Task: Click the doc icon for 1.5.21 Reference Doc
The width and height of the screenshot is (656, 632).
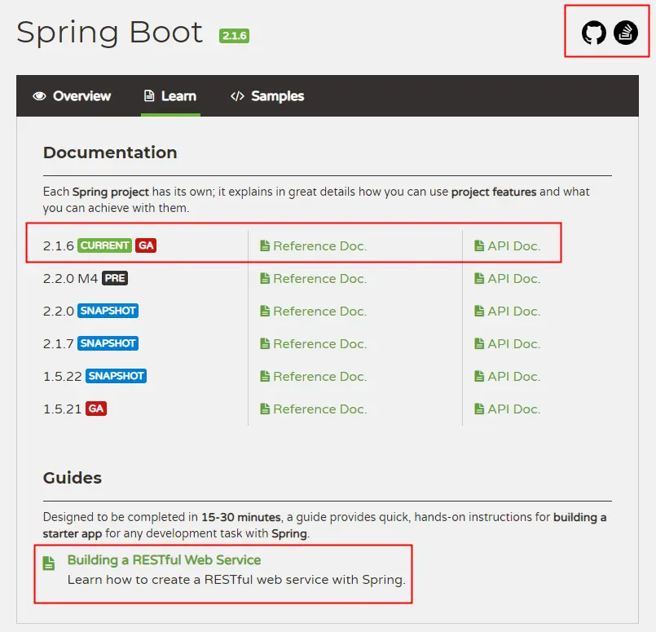Action: tap(264, 409)
